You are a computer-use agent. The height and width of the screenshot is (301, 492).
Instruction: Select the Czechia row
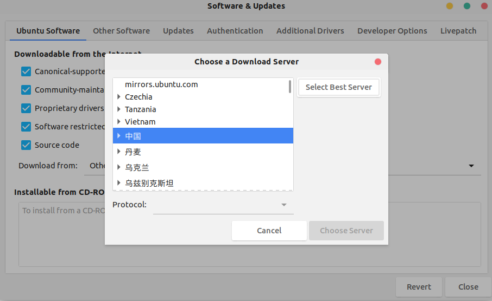[x=203, y=97]
